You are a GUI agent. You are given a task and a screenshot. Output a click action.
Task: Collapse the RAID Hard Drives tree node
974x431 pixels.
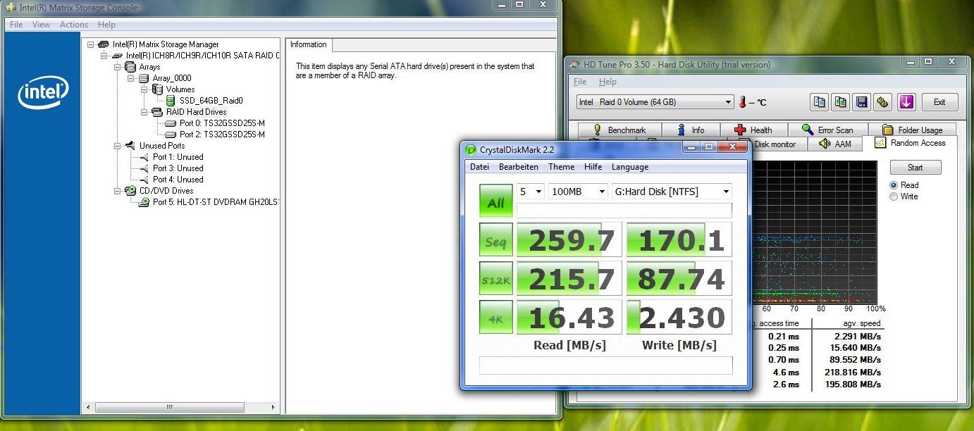click(144, 112)
